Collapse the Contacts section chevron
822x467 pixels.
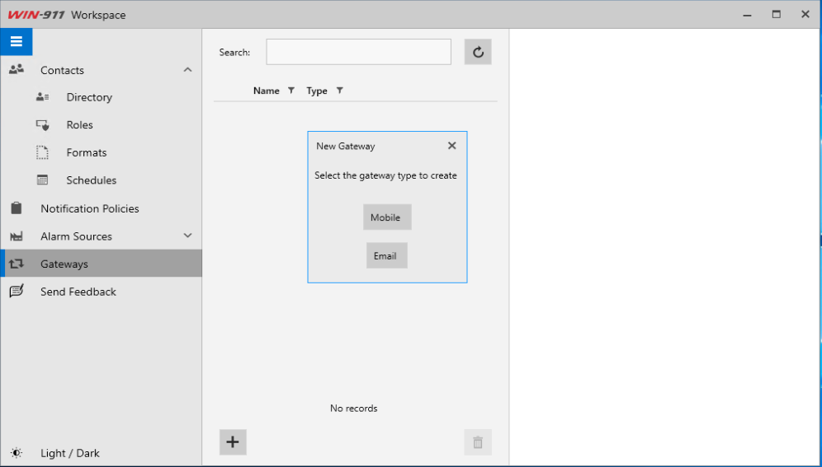187,69
